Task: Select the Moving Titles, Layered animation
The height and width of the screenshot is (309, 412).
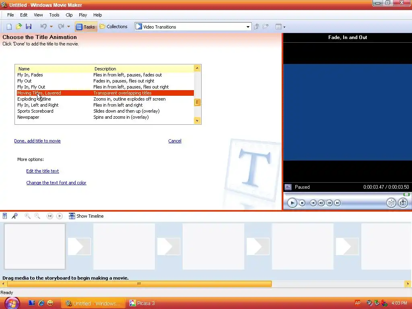Action: tap(105, 93)
